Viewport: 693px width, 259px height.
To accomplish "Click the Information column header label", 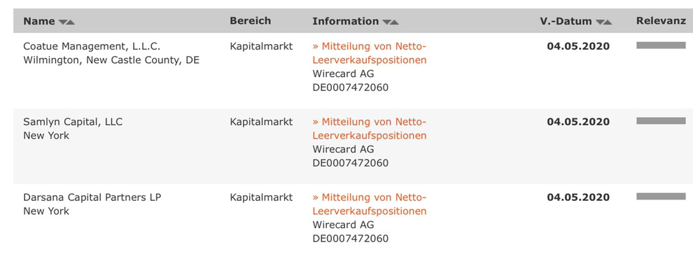I will [346, 21].
